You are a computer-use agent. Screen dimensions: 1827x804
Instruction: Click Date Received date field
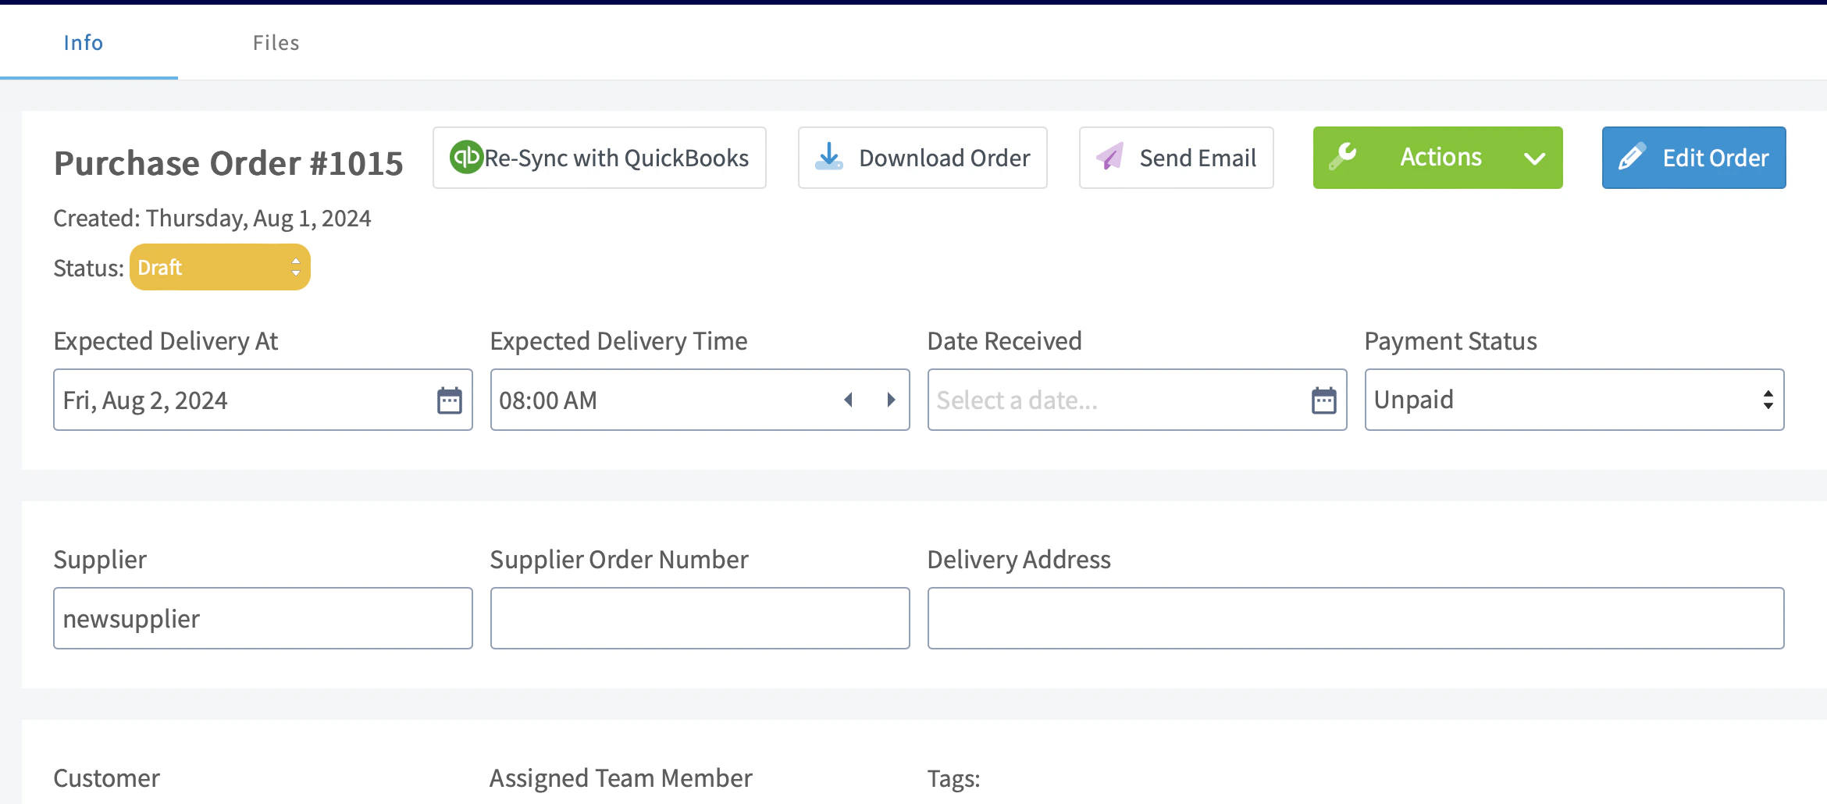[1137, 400]
